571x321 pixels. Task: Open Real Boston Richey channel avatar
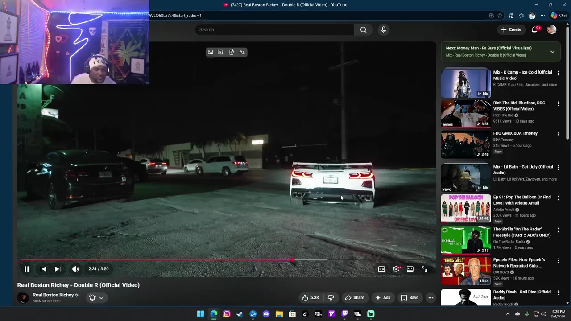click(23, 298)
